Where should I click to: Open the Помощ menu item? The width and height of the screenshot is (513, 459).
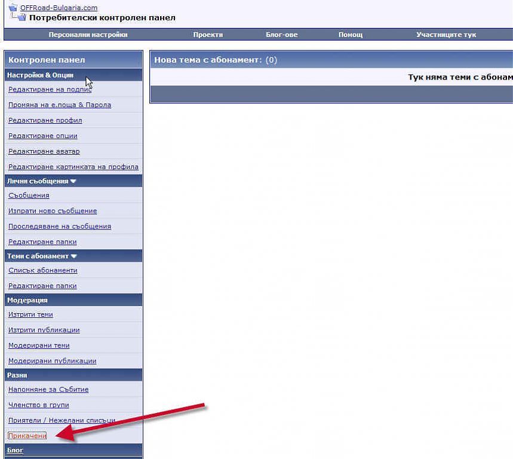351,35
